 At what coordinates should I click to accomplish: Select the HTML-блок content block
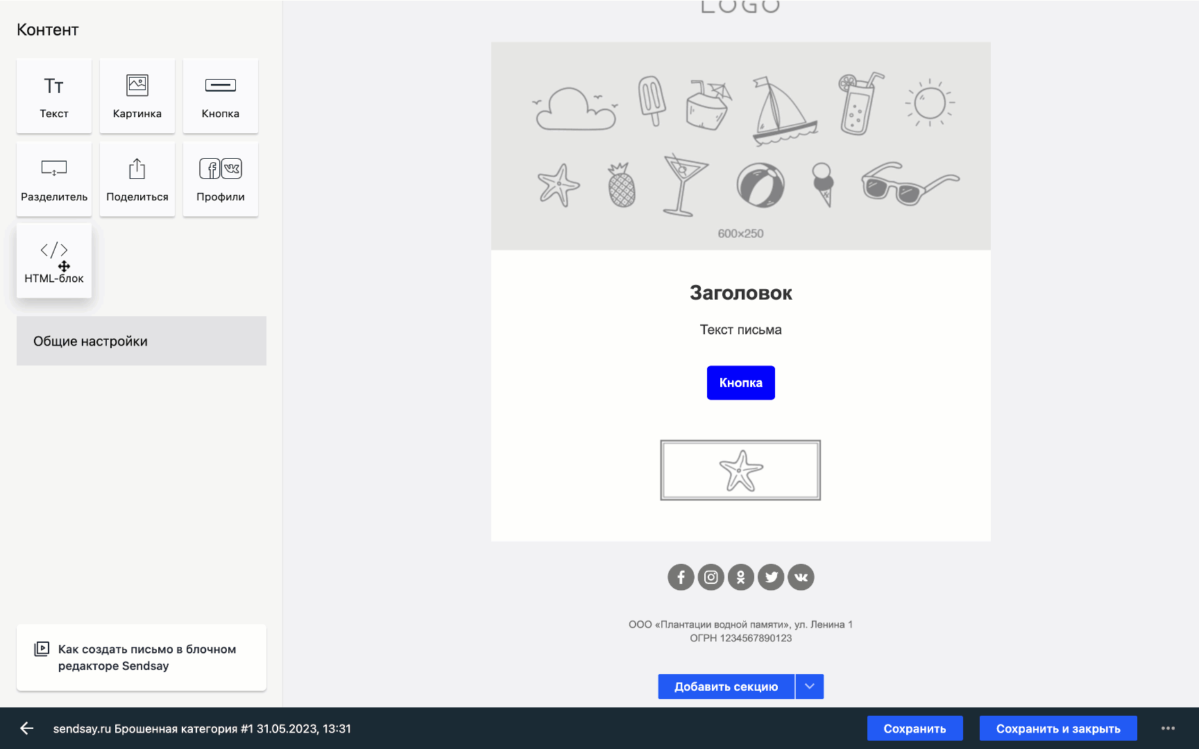coord(54,261)
